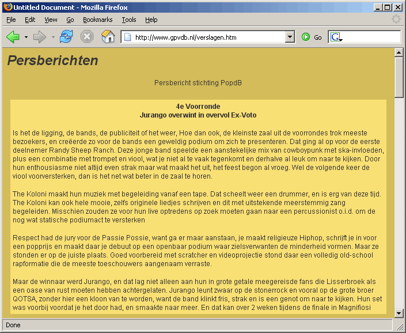The height and width of the screenshot is (333, 406).
Task: Click the Stop loading icon
Action: pos(87,37)
